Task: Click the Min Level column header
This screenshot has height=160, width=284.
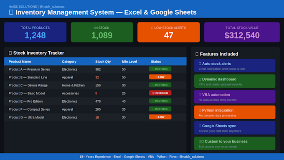Action: (x=129, y=61)
